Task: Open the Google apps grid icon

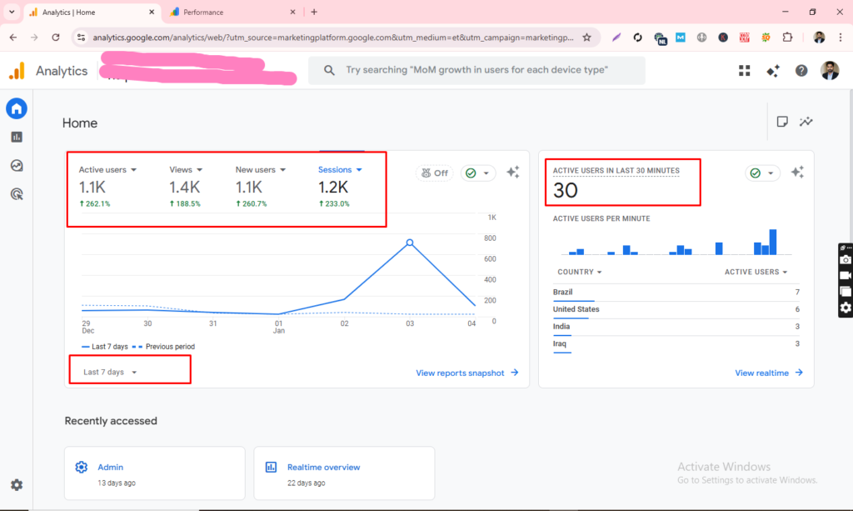Action: click(744, 70)
